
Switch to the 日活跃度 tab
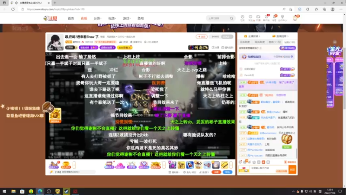245,42
